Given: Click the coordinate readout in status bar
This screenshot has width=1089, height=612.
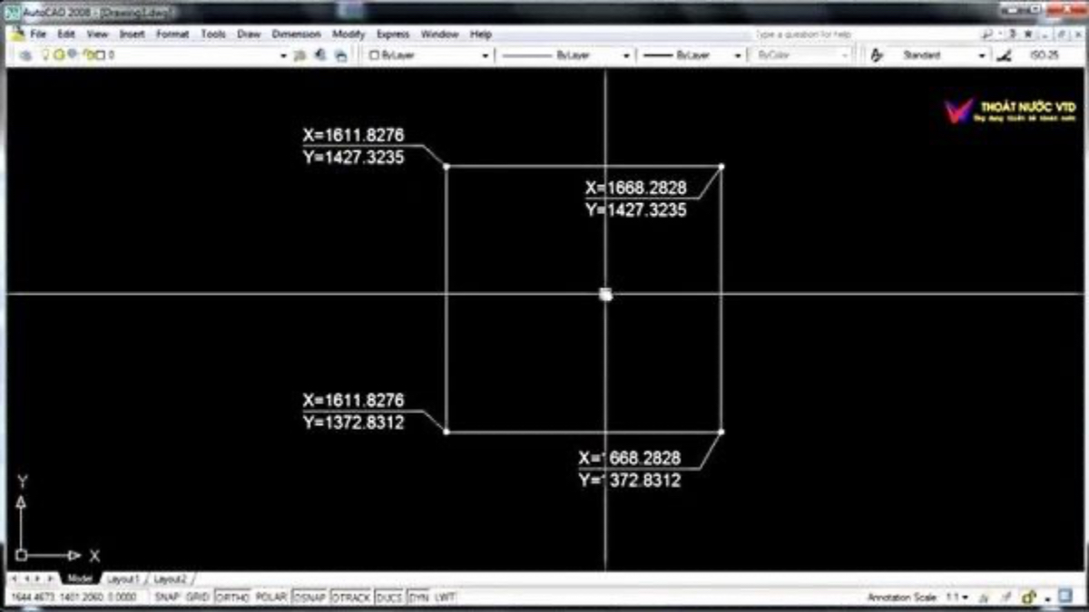Looking at the screenshot, I should coord(74,597).
